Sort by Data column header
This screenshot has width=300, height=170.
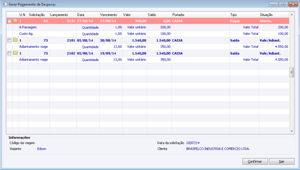(88, 15)
